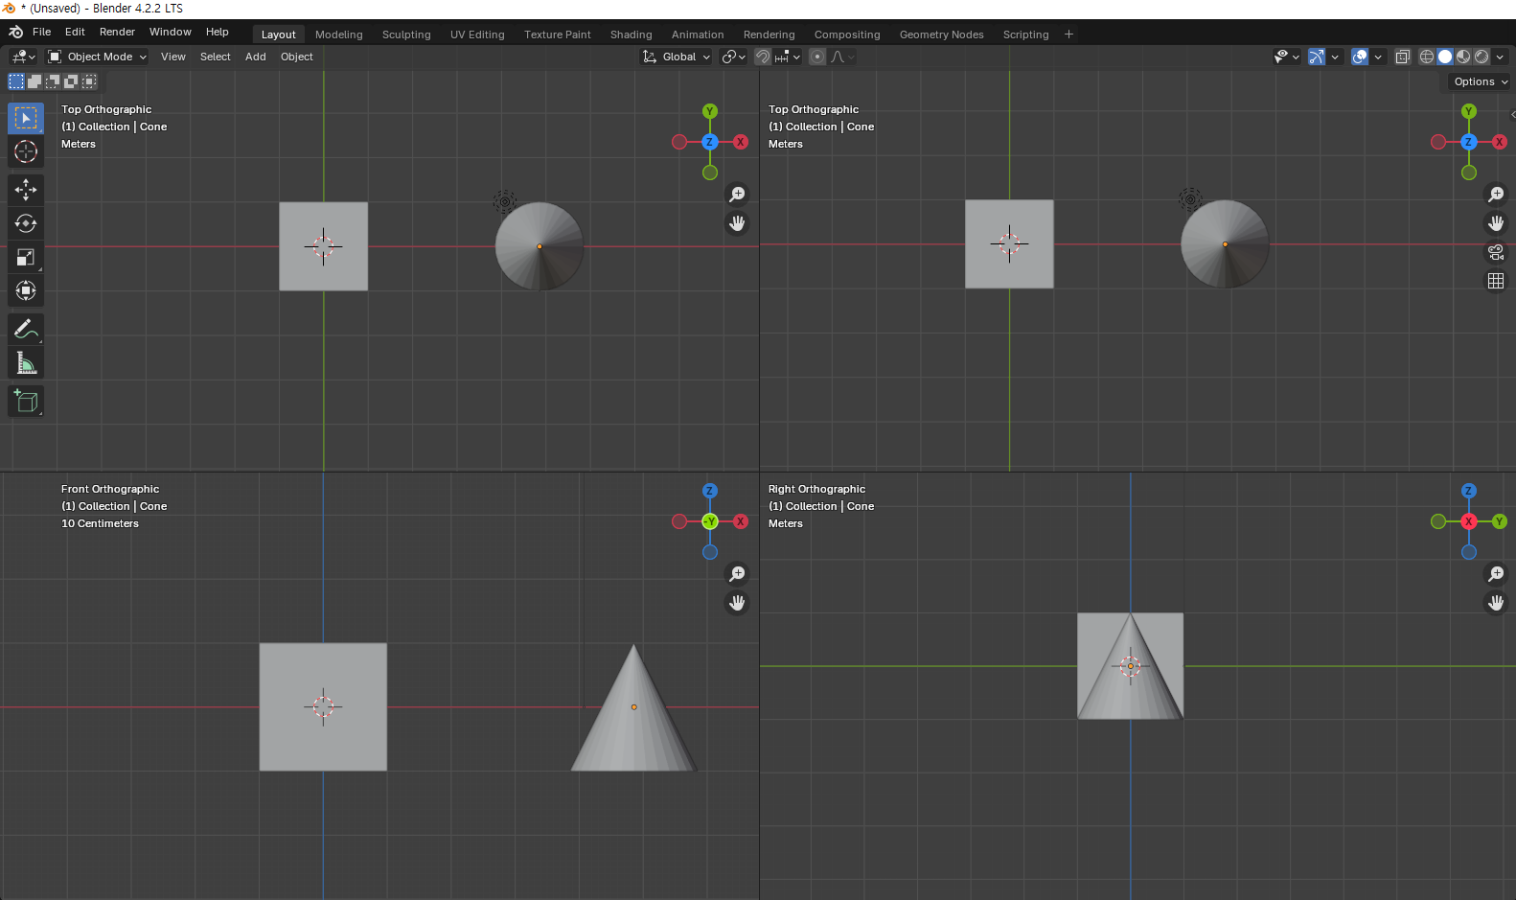
Task: Open the Object Mode dropdown
Action: [x=98, y=57]
